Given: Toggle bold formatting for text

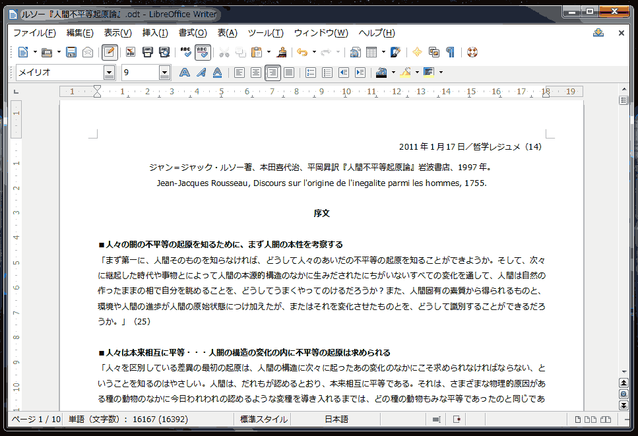Looking at the screenshot, I should [x=185, y=72].
